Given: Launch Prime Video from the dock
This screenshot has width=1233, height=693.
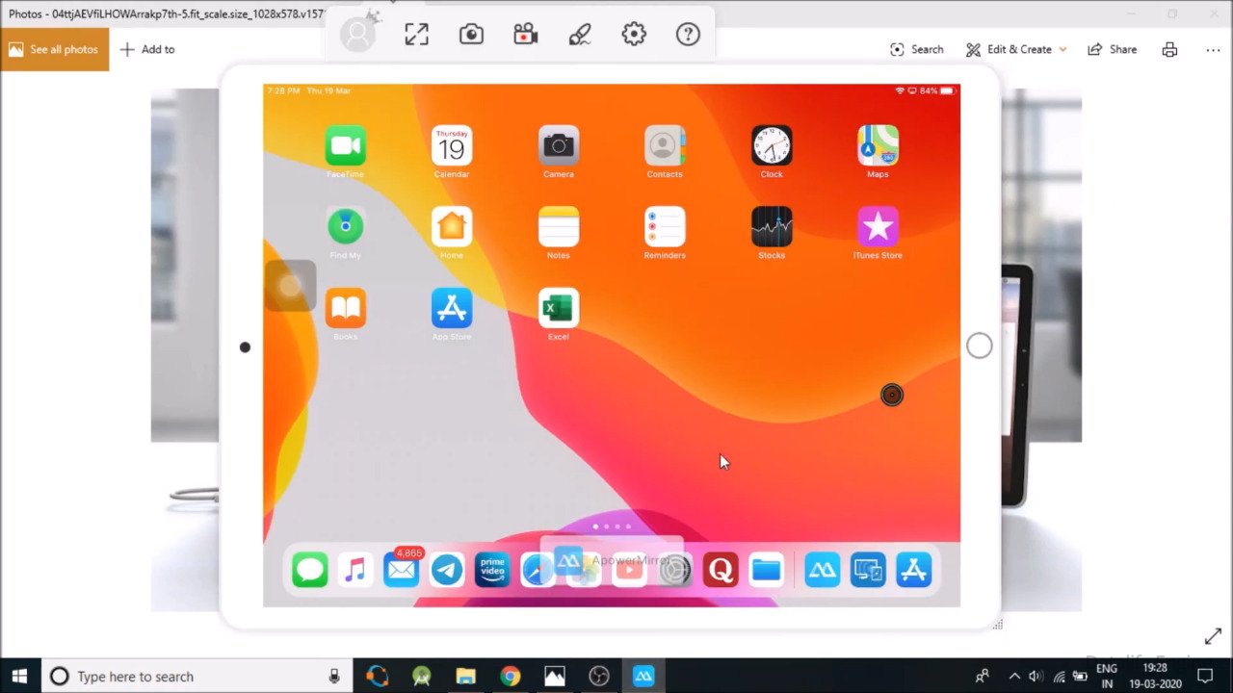Looking at the screenshot, I should click(492, 570).
